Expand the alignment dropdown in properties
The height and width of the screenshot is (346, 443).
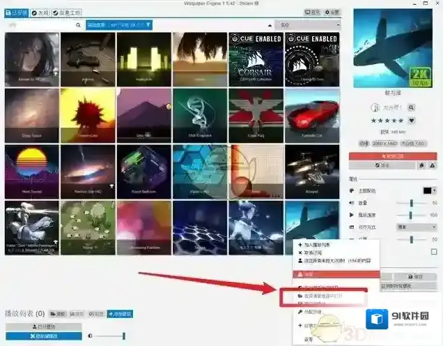click(x=416, y=227)
